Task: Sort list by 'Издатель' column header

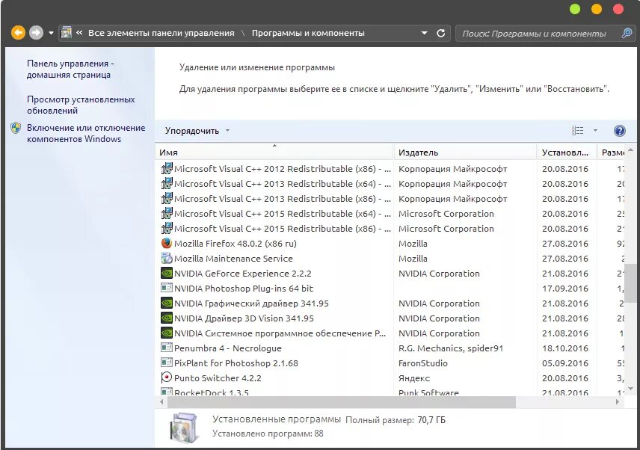Action: 465,152
